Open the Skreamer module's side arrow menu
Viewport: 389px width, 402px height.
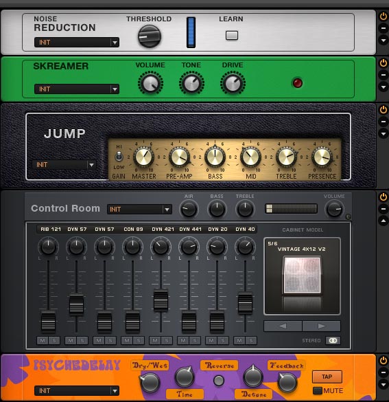coord(383,87)
